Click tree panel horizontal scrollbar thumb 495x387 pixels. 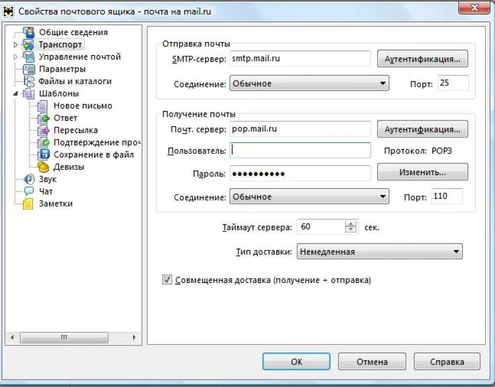coord(64,338)
